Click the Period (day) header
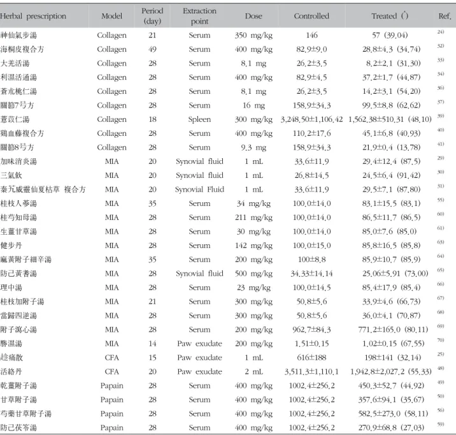 152,16
